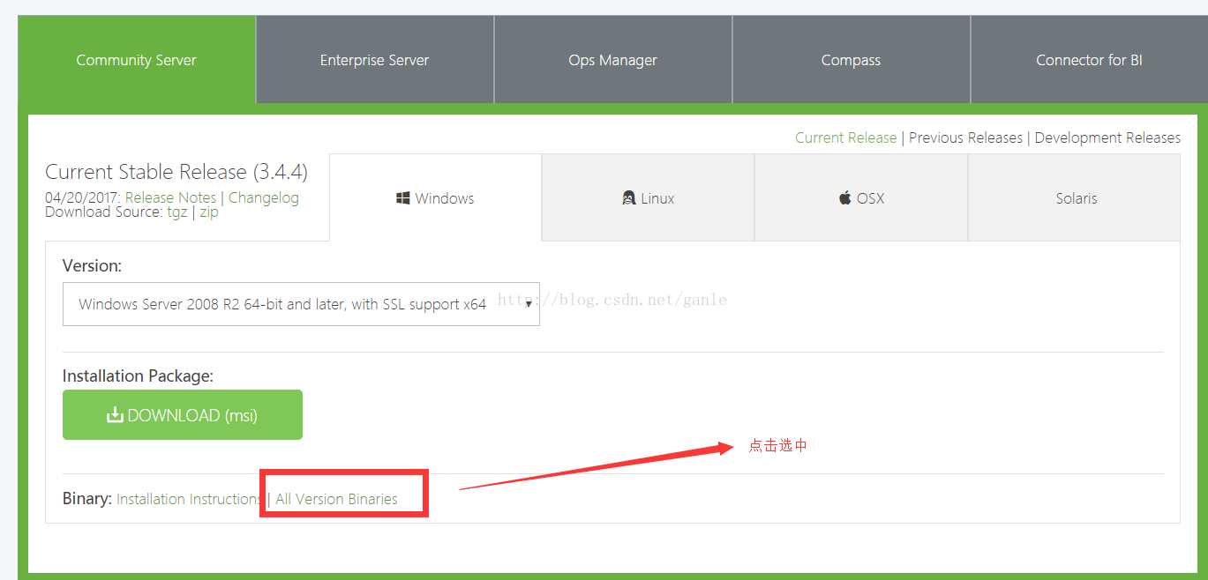Open the Connector for BI tab
The height and width of the screenshot is (580, 1208).
tap(1089, 60)
